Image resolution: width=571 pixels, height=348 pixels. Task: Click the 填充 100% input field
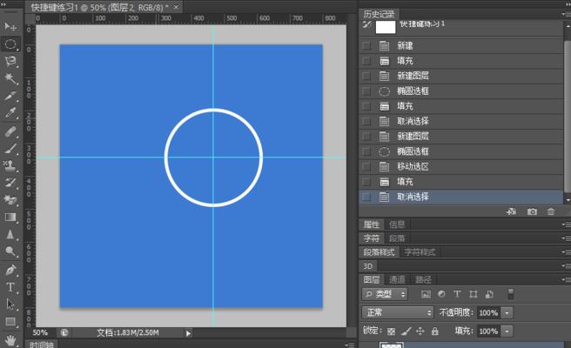488,331
